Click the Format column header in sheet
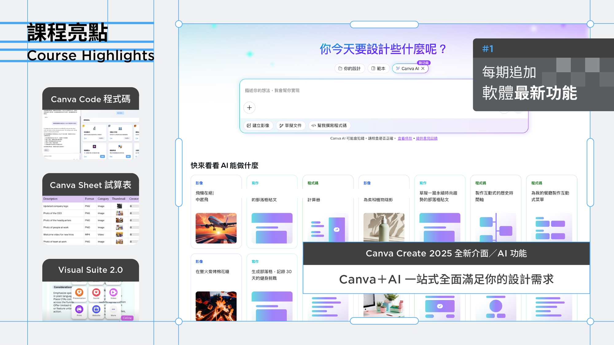This screenshot has width=614, height=345. pyautogui.click(x=89, y=199)
